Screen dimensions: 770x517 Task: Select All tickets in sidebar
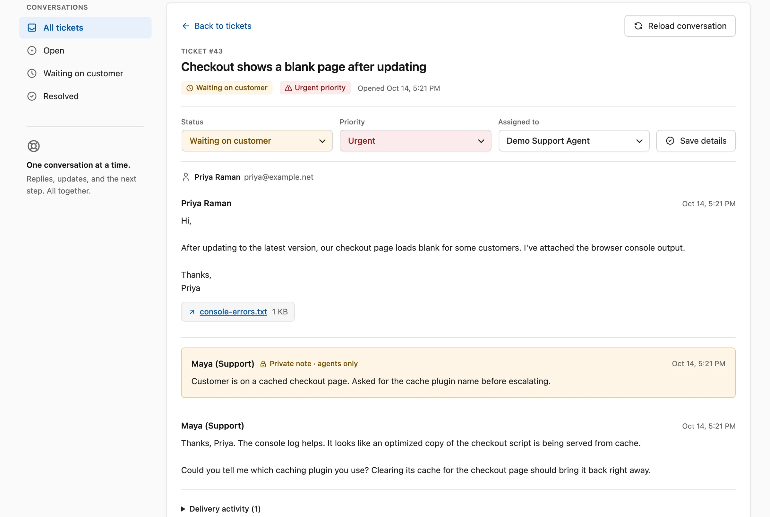[x=85, y=28]
